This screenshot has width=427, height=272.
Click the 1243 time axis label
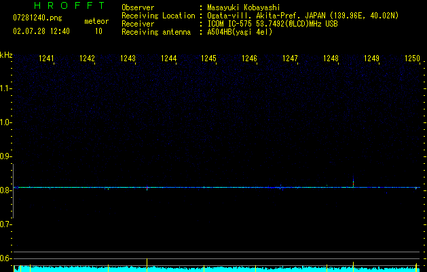pyautogui.click(x=128, y=58)
